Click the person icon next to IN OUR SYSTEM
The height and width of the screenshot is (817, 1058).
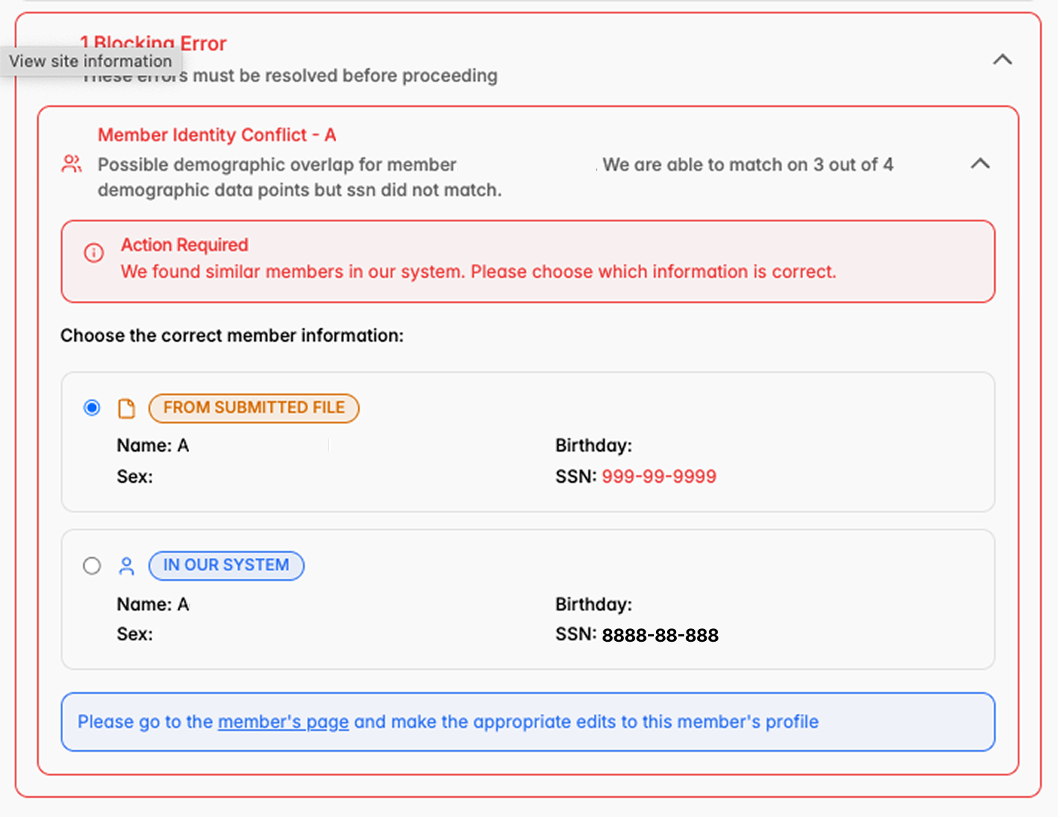pos(127,566)
